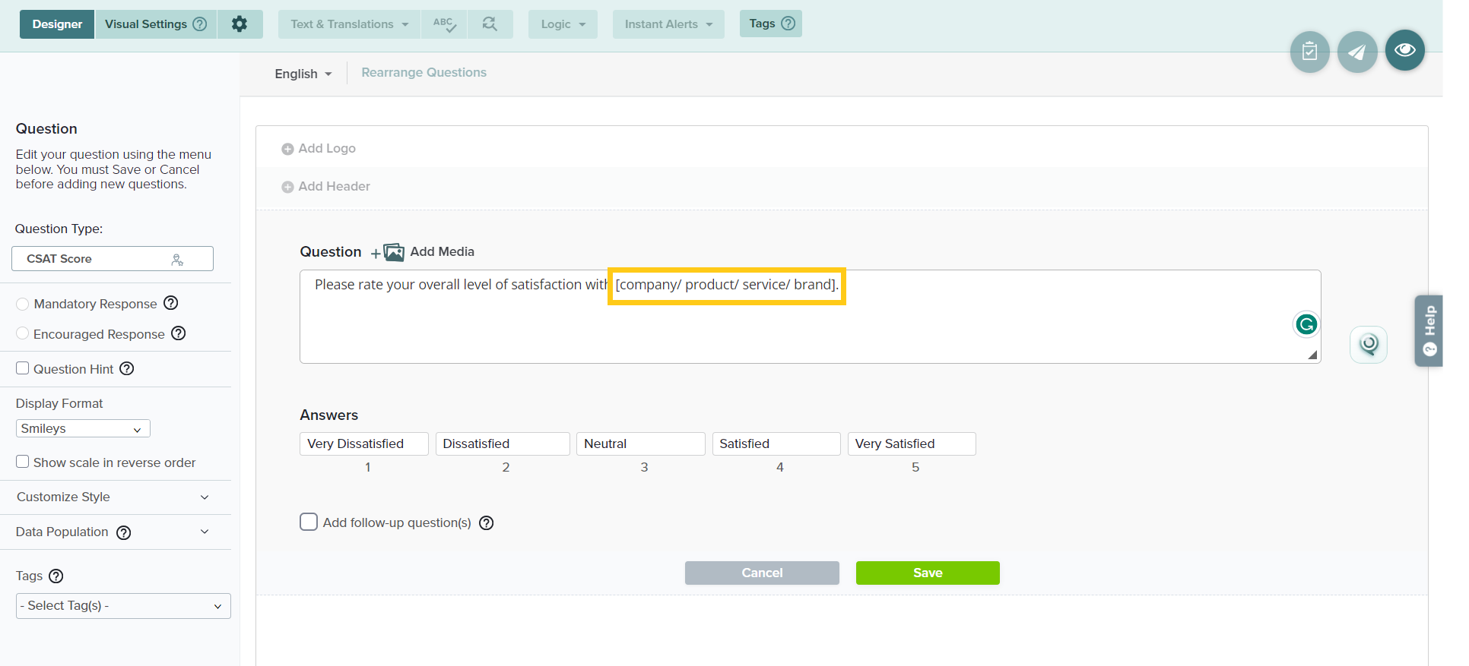
Task: Enable the Question Hint checkbox
Action: [x=23, y=368]
